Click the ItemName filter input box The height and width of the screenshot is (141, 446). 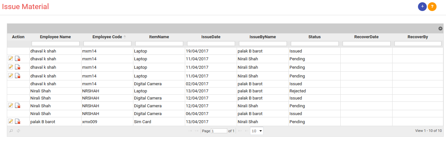pyautogui.click(x=159, y=43)
